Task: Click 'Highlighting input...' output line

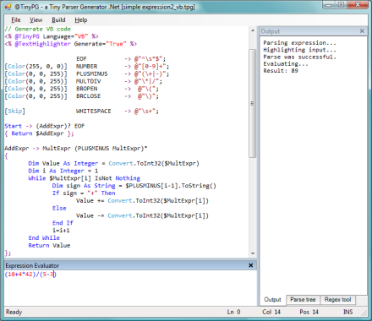Action: click(x=299, y=50)
